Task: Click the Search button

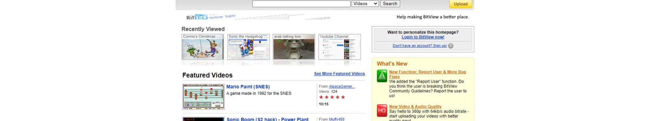Action: pyautogui.click(x=390, y=4)
